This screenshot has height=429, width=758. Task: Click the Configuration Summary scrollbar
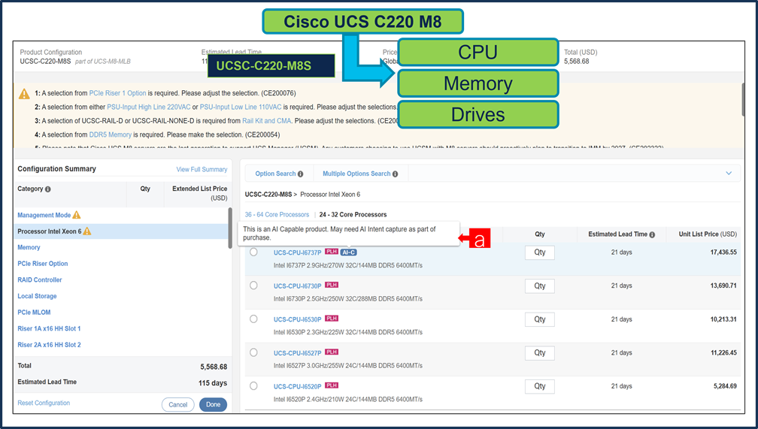pos(230,228)
